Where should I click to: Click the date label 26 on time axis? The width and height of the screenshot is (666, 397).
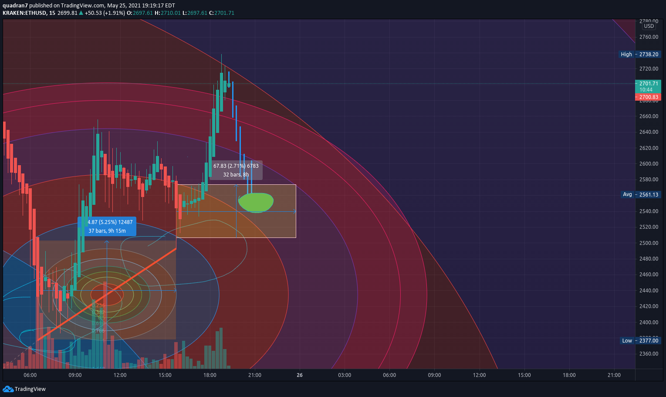point(300,375)
